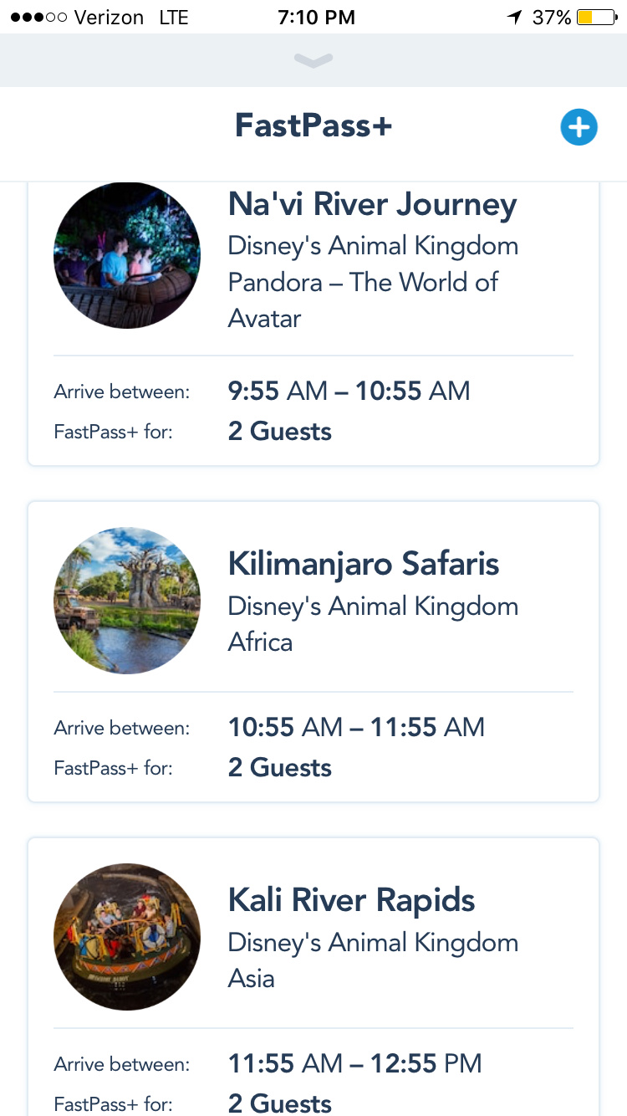The width and height of the screenshot is (627, 1116).
Task: Tap the 11:55 AM – 12:55 PM arrival window
Action: (x=354, y=1063)
